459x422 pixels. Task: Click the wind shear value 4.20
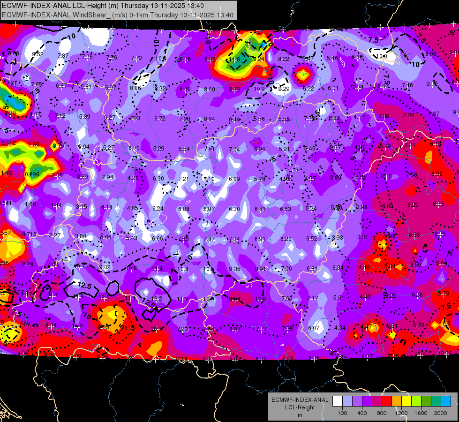point(133,178)
